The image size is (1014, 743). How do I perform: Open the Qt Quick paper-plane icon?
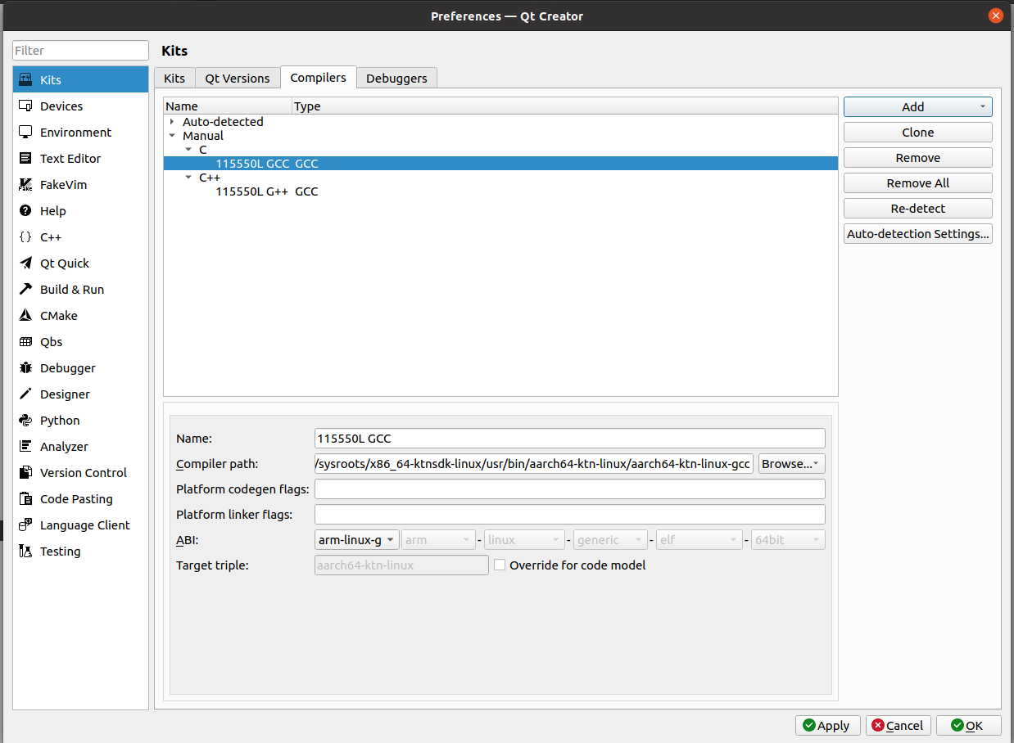tap(25, 263)
